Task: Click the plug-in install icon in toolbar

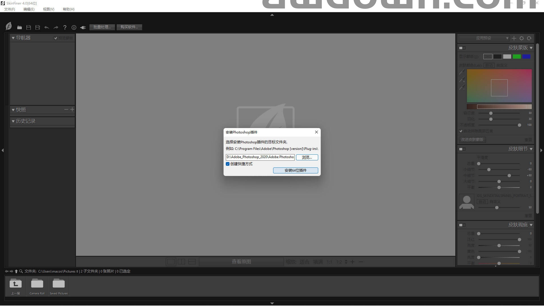Action: [x=83, y=27]
